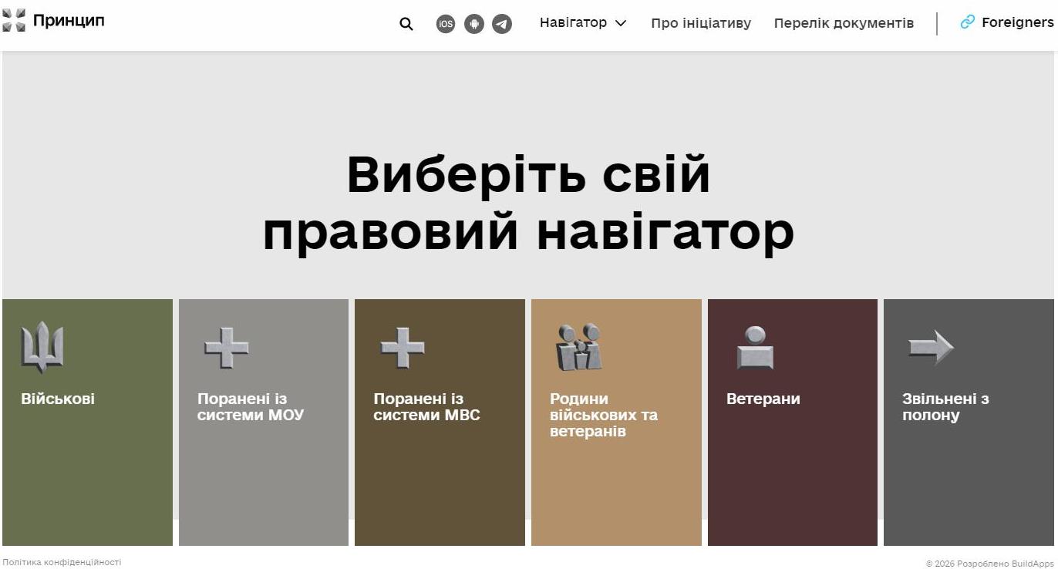Image resolution: width=1058 pixels, height=569 pixels.
Task: Click the cross icon above Поранені із системи МВС
Action: (x=403, y=348)
